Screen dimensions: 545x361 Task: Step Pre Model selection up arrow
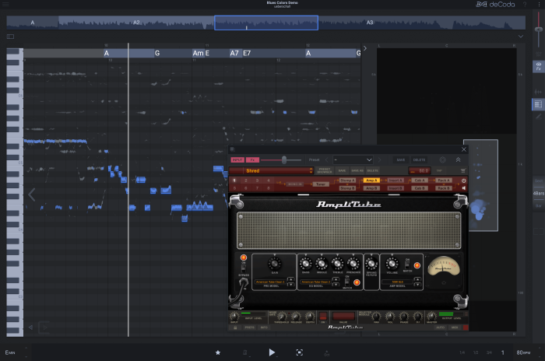click(290, 279)
